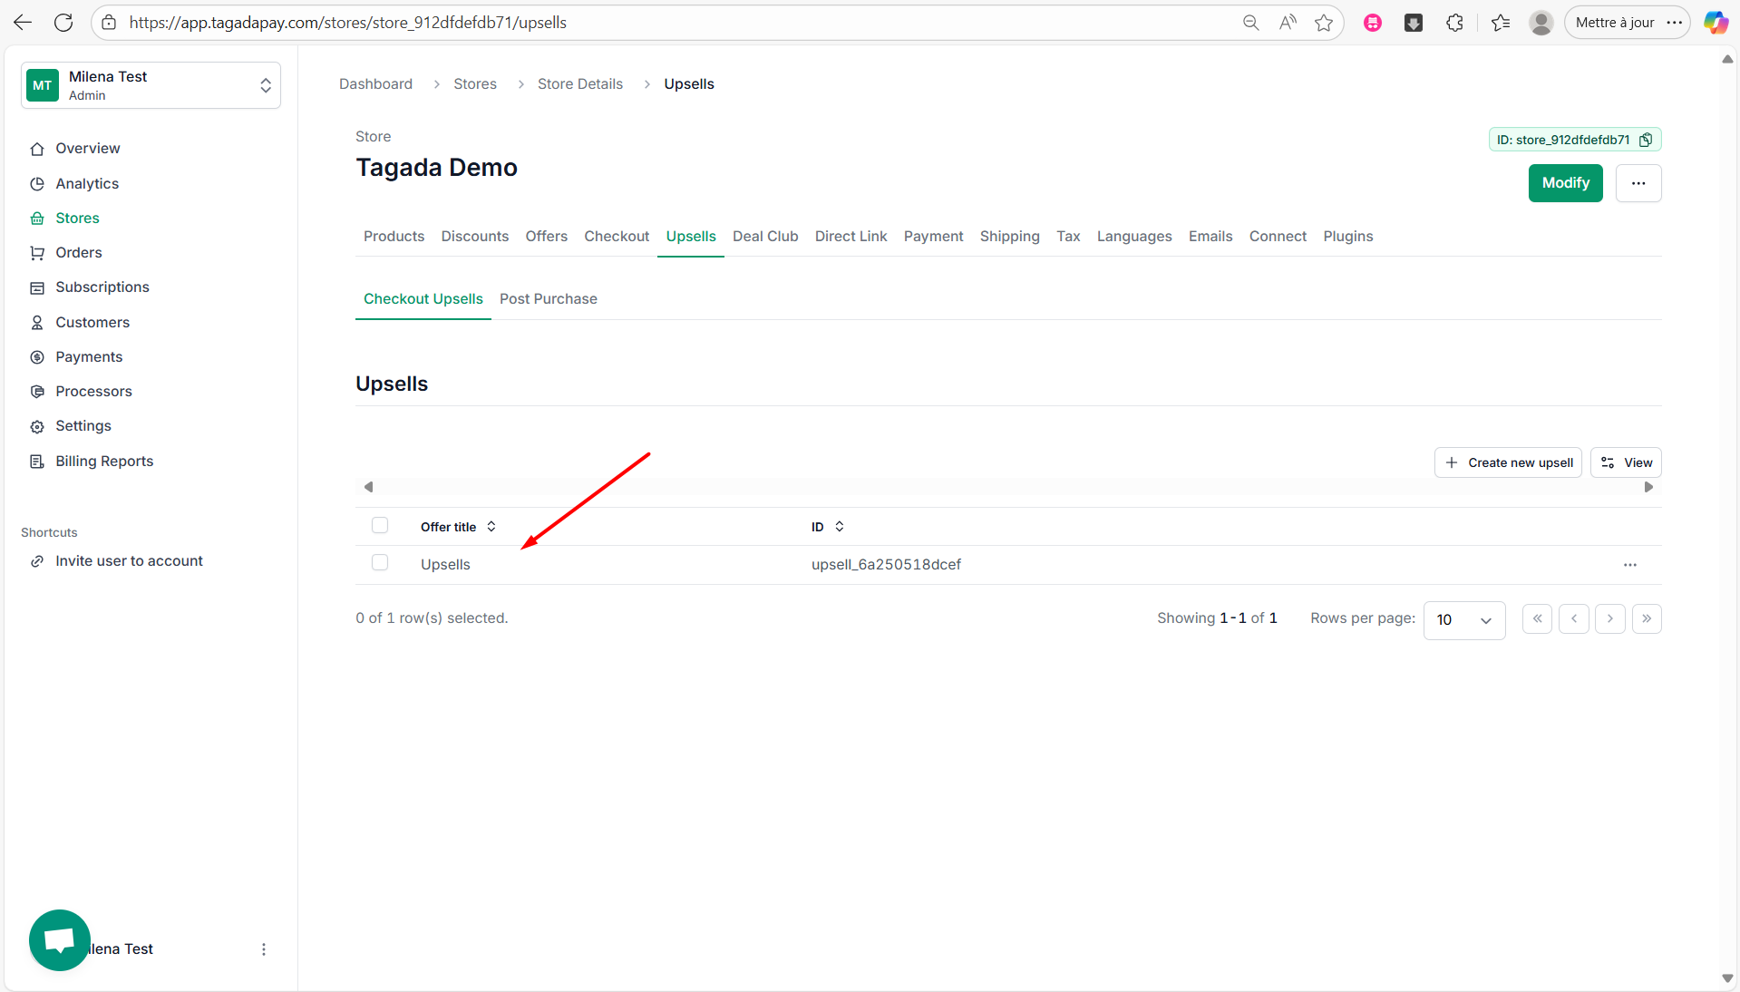This screenshot has height=992, width=1740.
Task: Sort by Offer title column
Action: click(x=458, y=527)
